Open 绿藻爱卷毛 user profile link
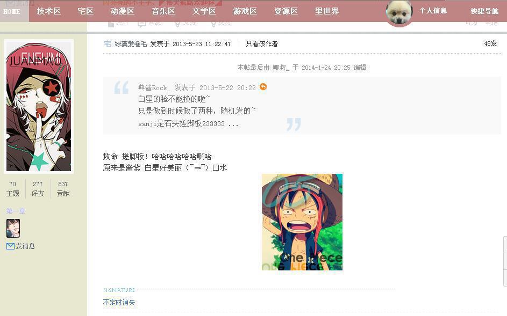507x316 pixels. coord(131,44)
